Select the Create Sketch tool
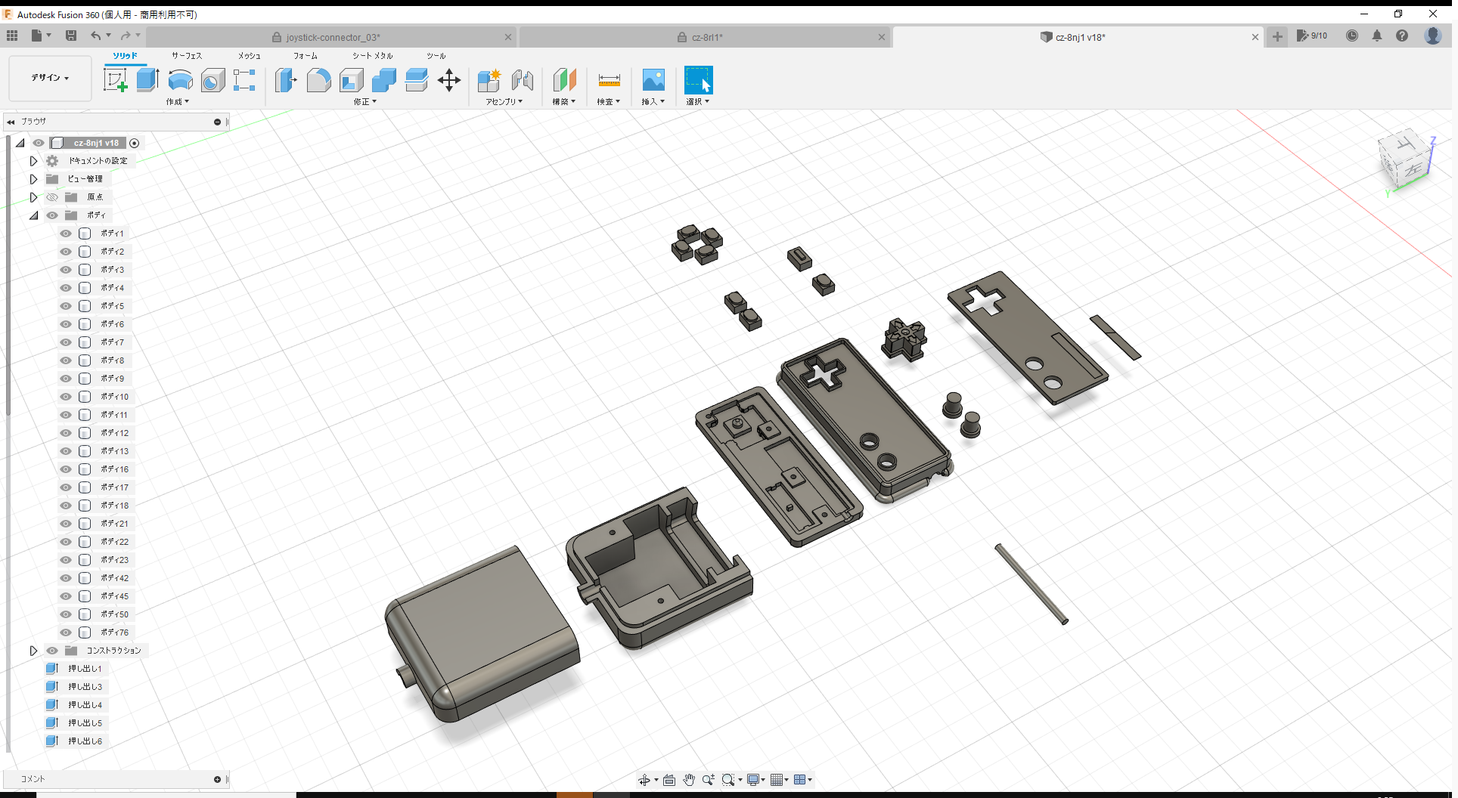 point(115,79)
